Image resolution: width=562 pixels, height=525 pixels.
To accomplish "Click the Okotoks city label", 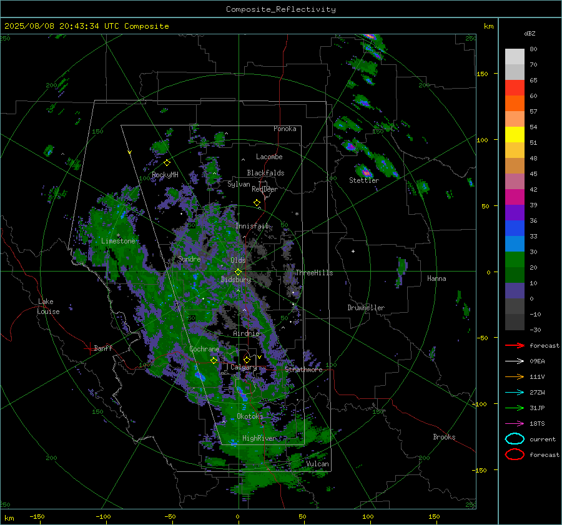I will pos(250,416).
